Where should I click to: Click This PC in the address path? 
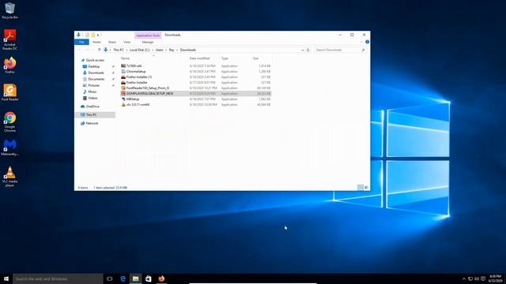coord(119,50)
